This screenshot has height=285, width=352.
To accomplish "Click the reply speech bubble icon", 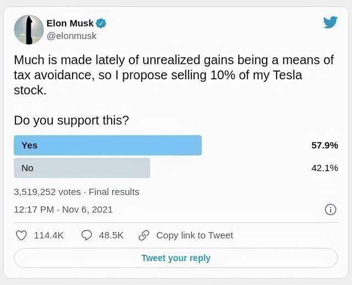I will (86, 235).
